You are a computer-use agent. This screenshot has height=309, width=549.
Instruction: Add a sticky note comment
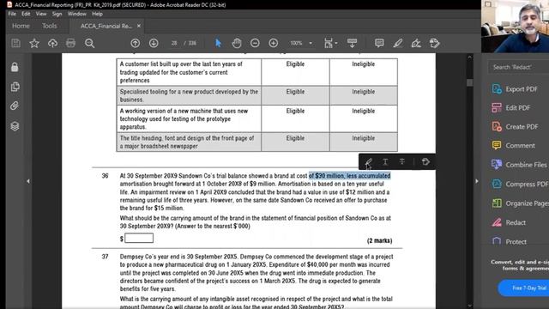click(379, 43)
